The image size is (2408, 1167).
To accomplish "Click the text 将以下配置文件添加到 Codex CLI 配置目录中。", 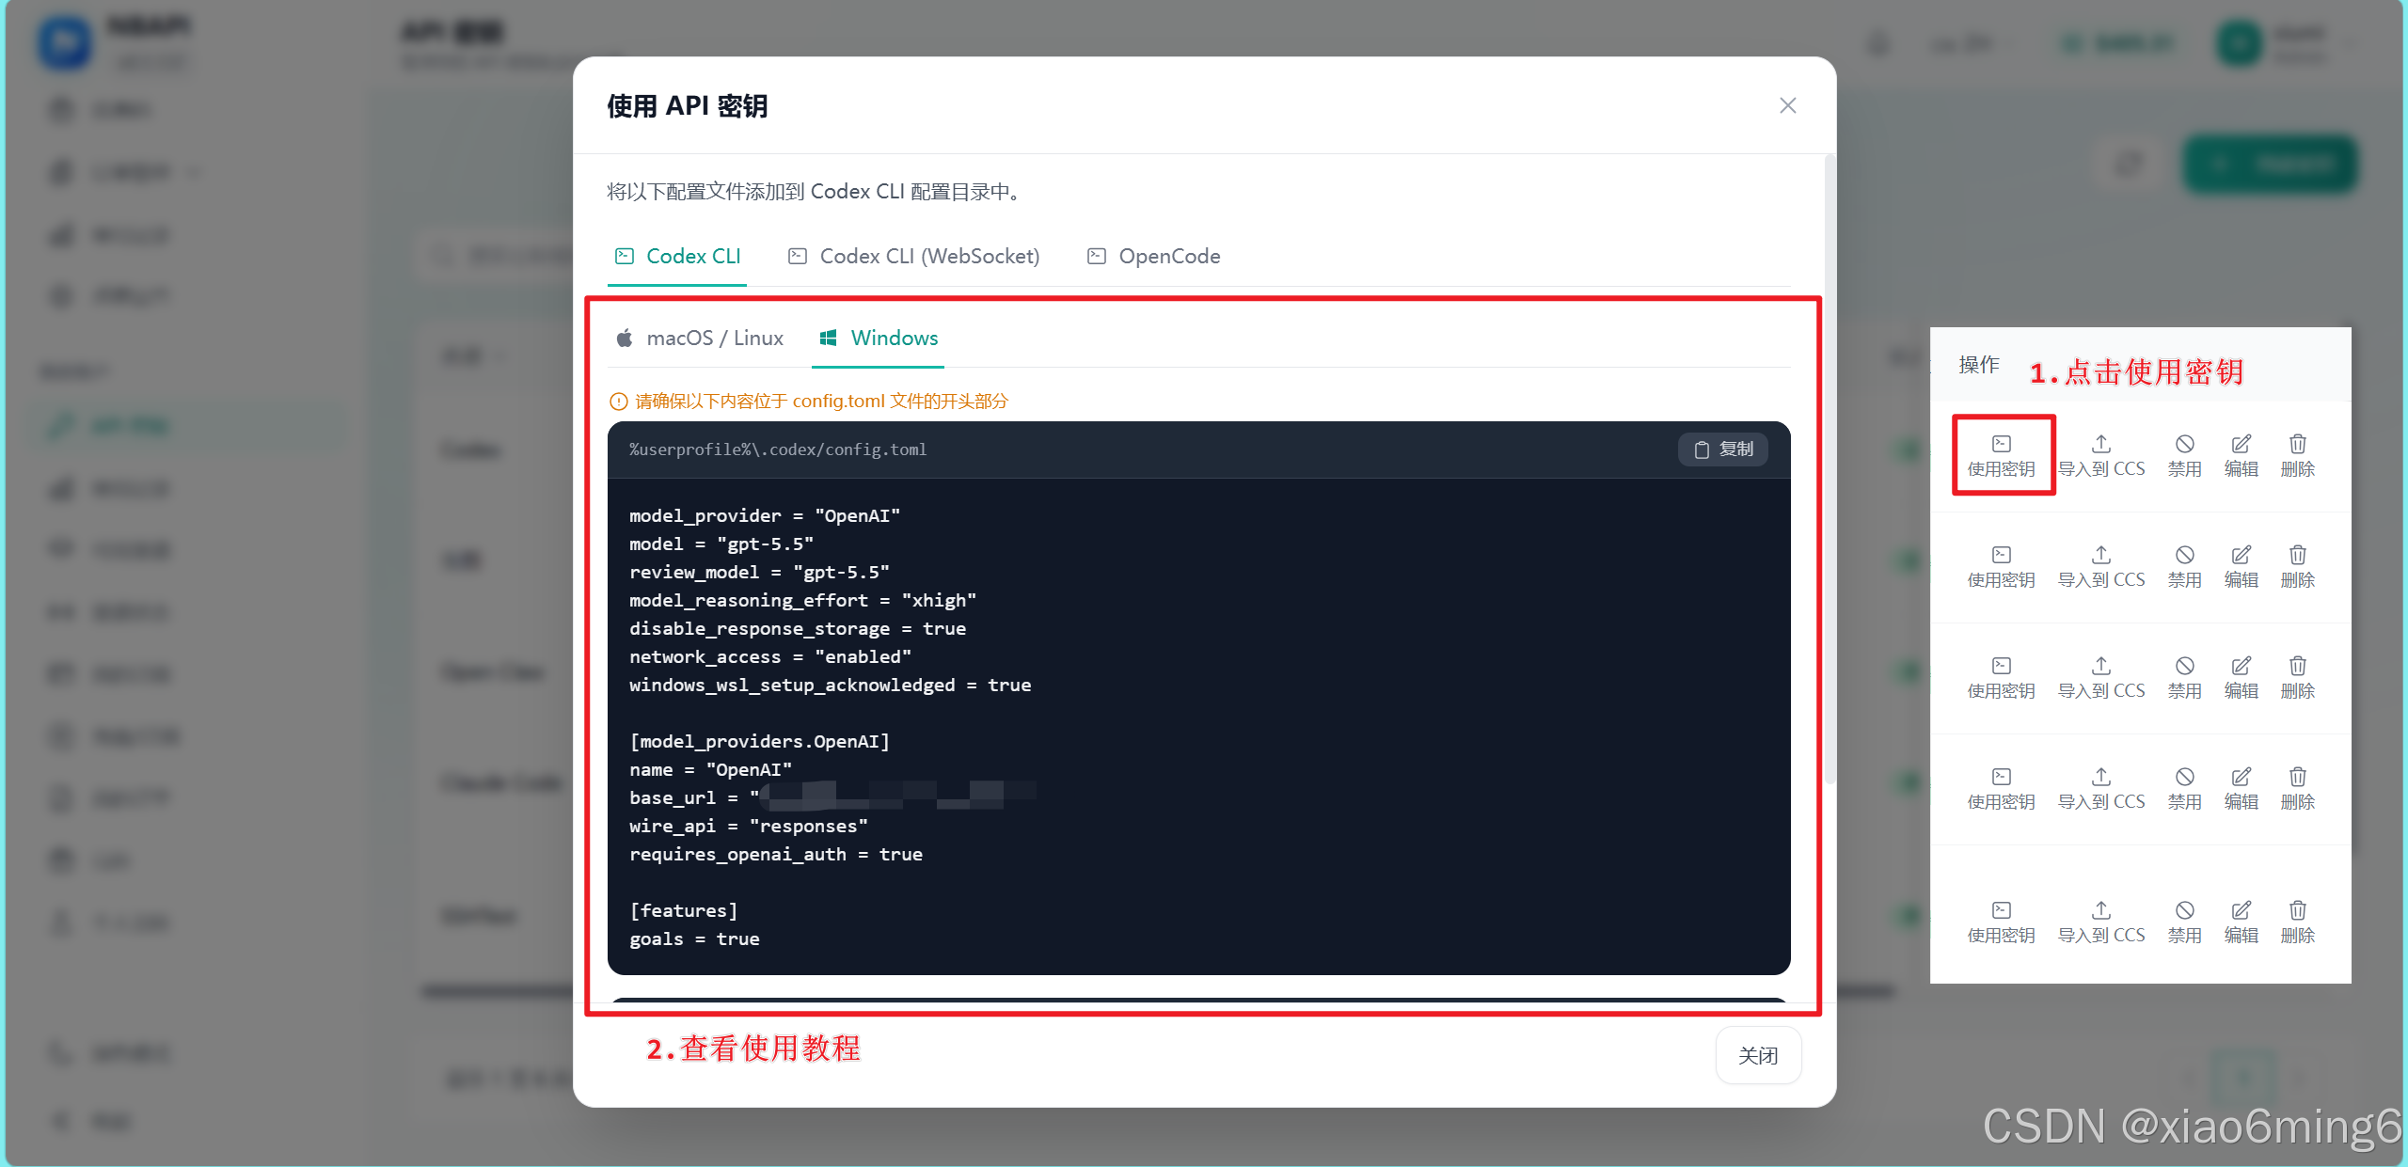I will [816, 192].
